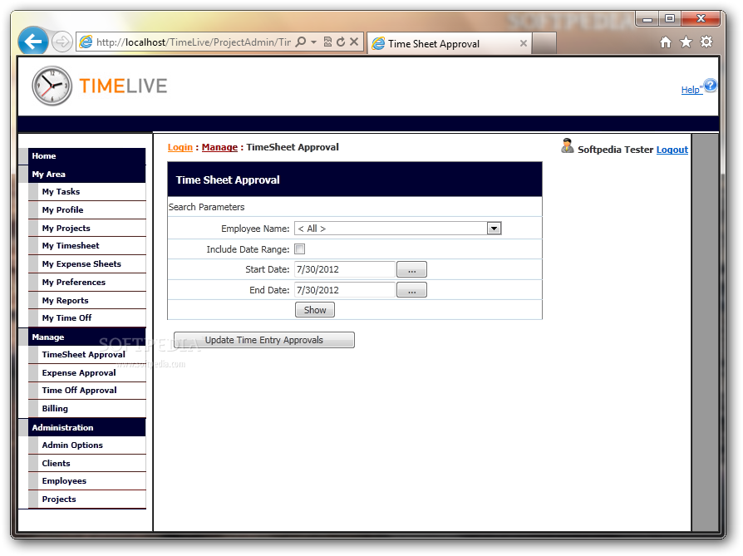Click the compatibility view icon
The height and width of the screenshot is (556, 743).
coord(327,42)
